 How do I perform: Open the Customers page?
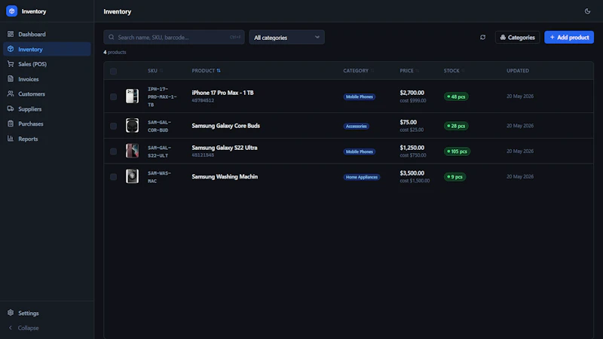pyautogui.click(x=47, y=93)
